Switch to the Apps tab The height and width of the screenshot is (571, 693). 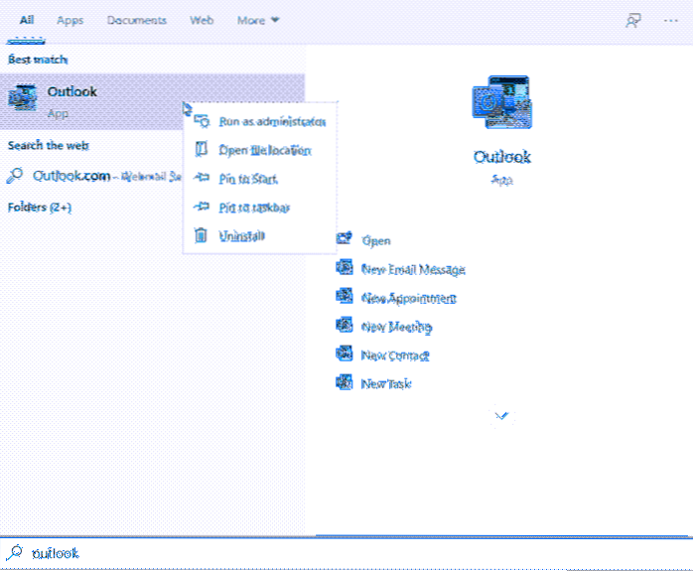point(69,20)
